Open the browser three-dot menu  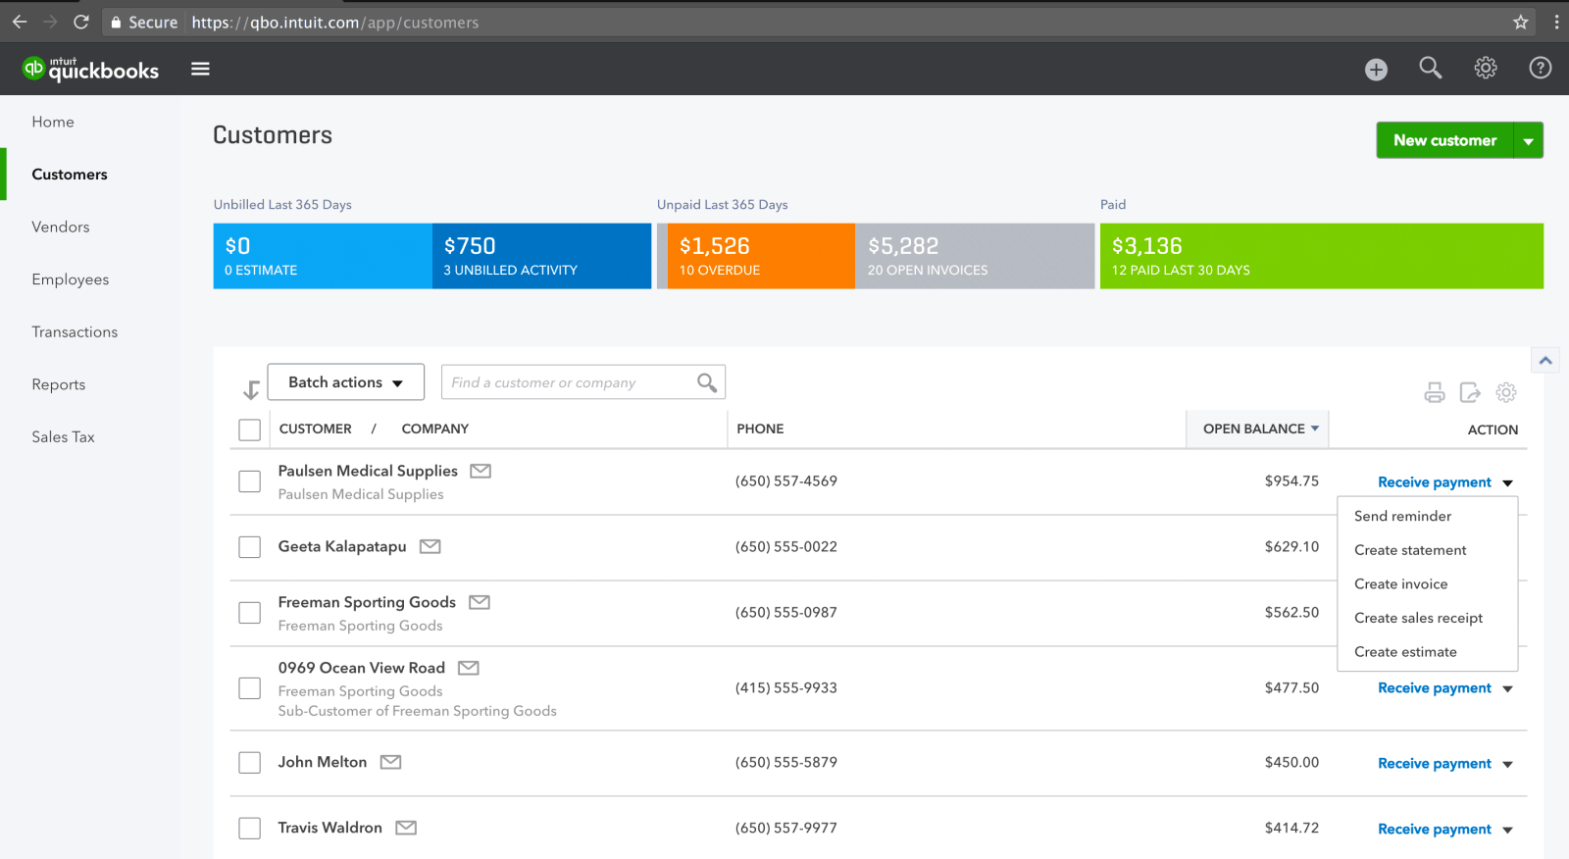1556,22
